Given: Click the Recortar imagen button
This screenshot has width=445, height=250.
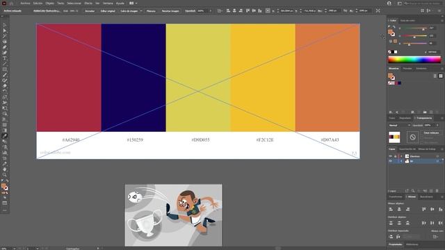Looking at the screenshot, I should 170,11.
